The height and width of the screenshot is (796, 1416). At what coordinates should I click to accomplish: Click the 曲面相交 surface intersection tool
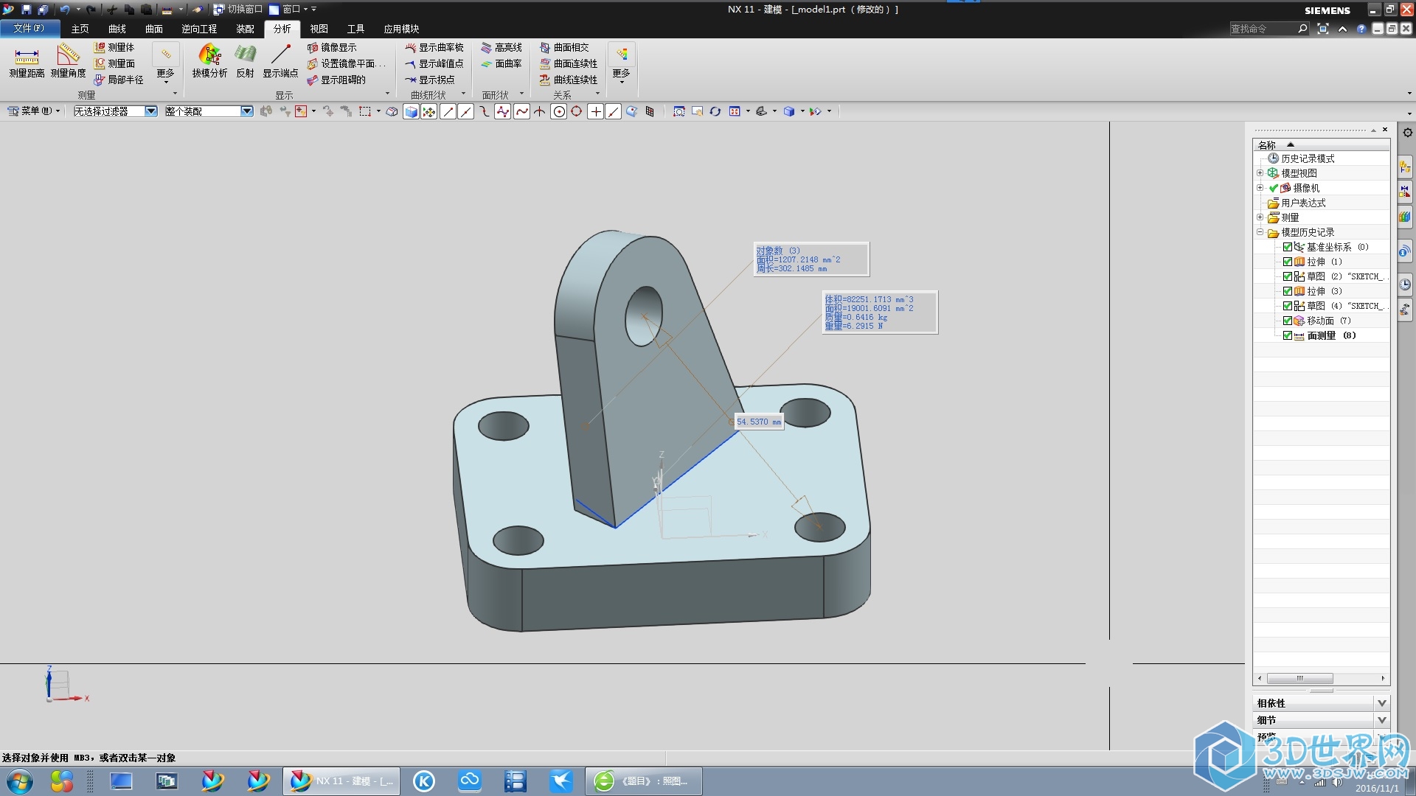pyautogui.click(x=564, y=47)
